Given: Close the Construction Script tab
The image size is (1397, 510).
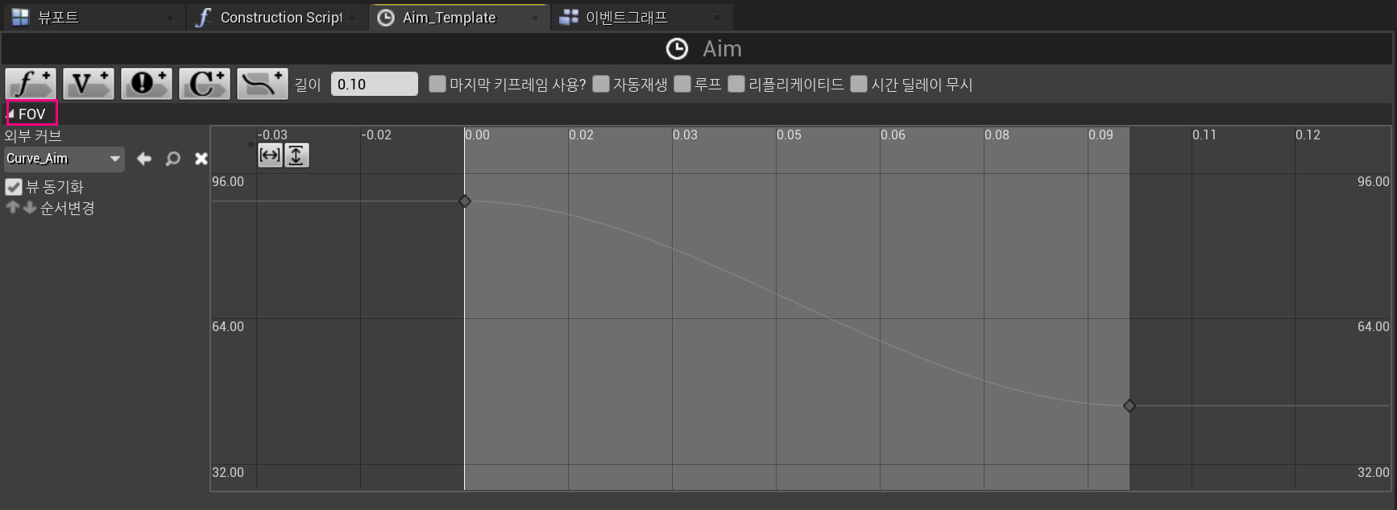Looking at the screenshot, I should pos(352,18).
